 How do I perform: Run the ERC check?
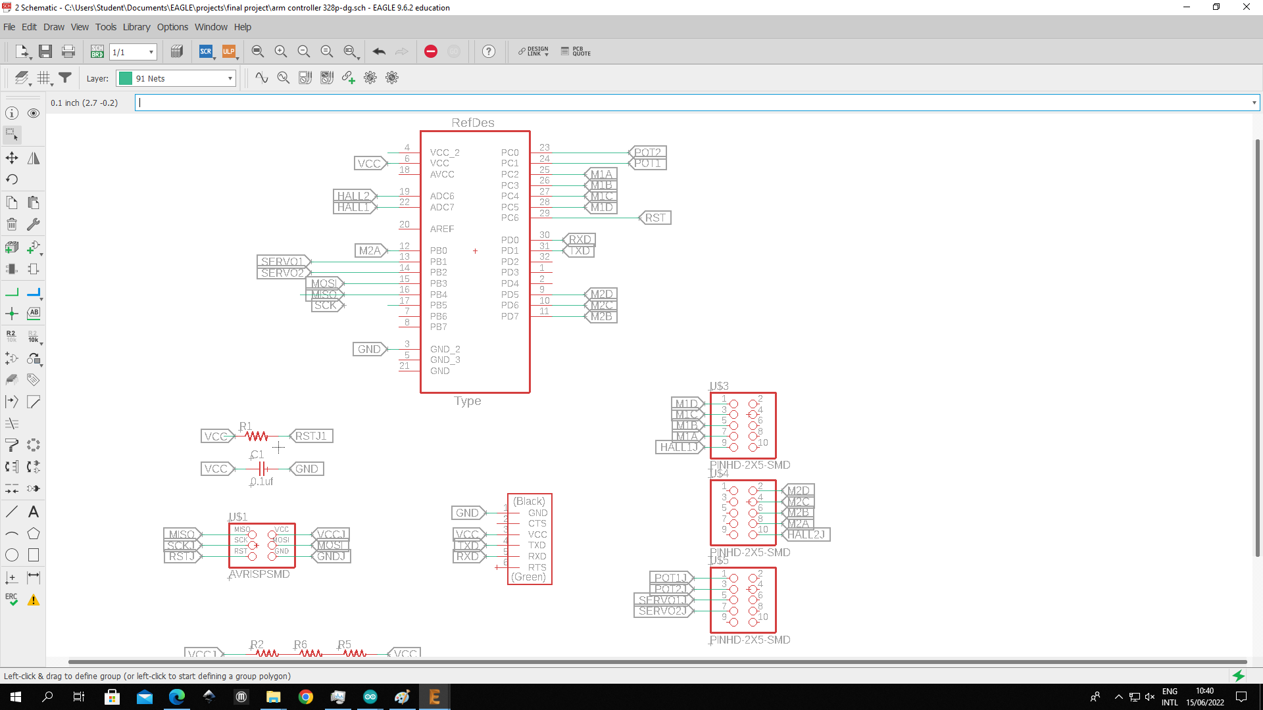[x=12, y=600]
